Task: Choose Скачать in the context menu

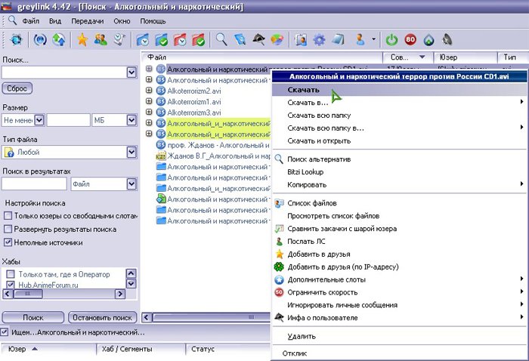Action: click(x=400, y=90)
